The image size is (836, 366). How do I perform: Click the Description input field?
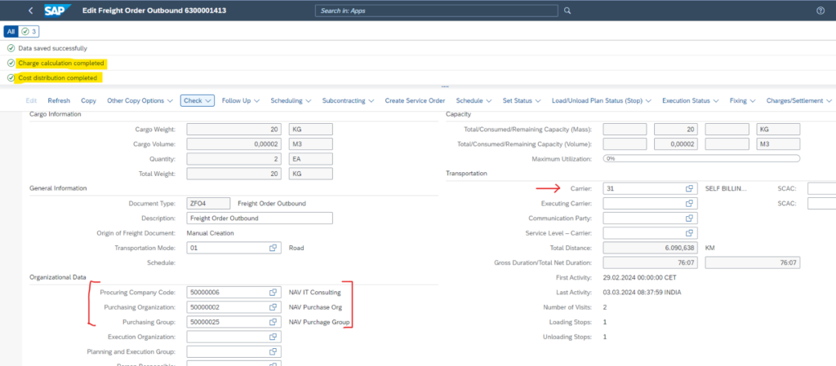point(260,218)
